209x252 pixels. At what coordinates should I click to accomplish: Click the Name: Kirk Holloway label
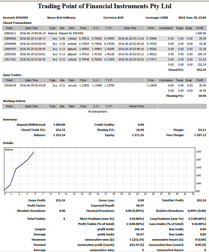pyautogui.click(x=61, y=18)
